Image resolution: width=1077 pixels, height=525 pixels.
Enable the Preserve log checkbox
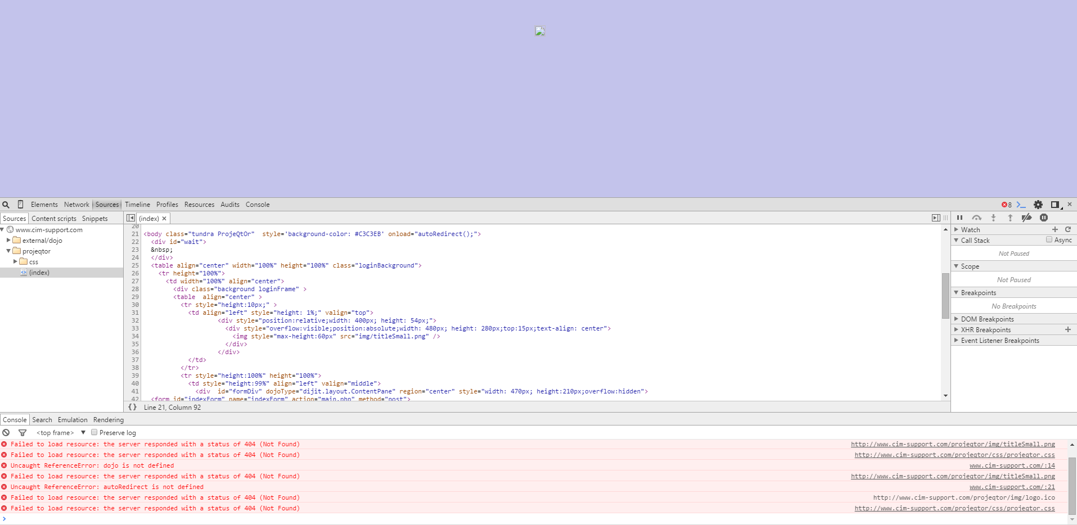pos(94,433)
